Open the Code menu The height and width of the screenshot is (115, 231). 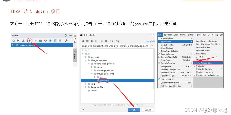(x=176, y=35)
